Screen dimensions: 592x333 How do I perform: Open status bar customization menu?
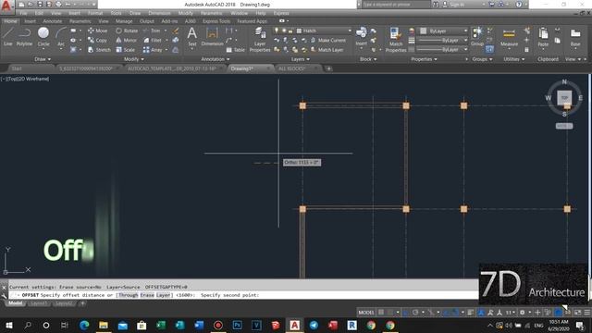(587, 313)
